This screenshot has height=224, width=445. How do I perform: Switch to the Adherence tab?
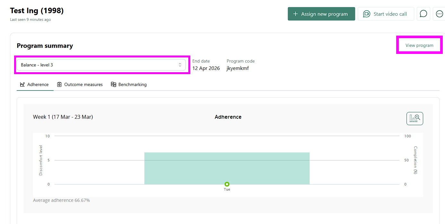(x=35, y=84)
